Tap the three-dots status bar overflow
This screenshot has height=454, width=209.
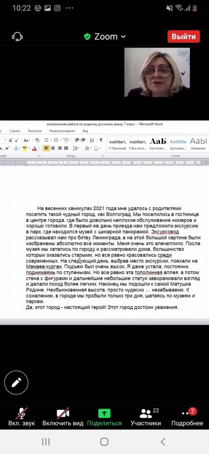click(69, 8)
